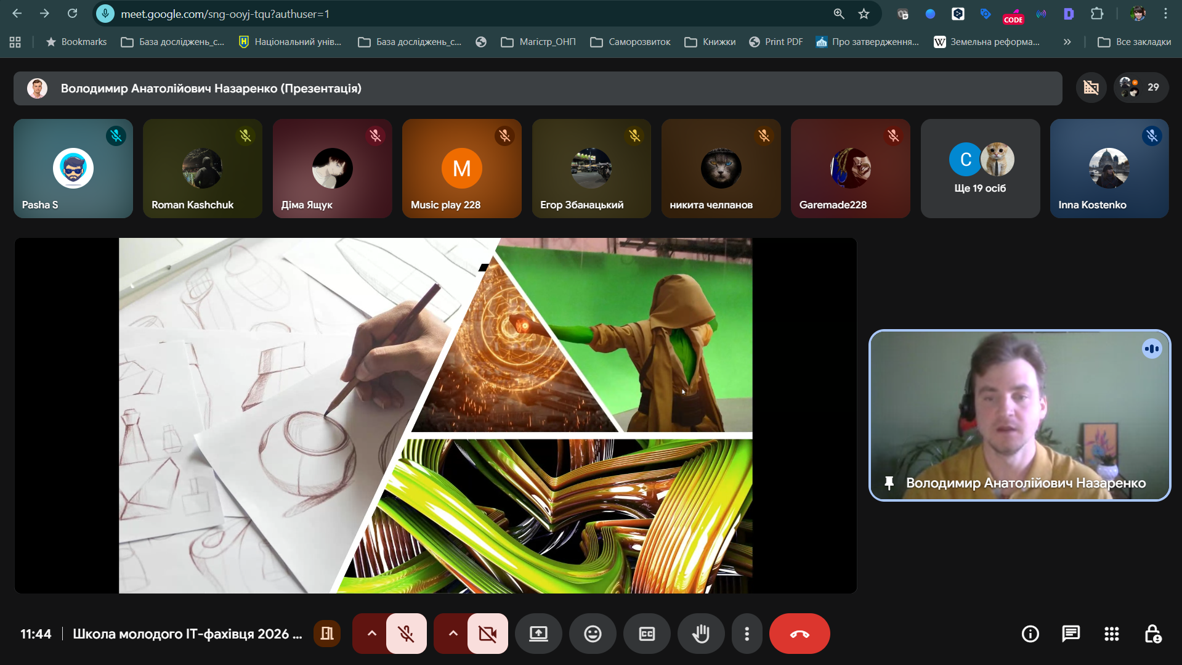
Task: Start screen presentation sharing
Action: (x=538, y=634)
